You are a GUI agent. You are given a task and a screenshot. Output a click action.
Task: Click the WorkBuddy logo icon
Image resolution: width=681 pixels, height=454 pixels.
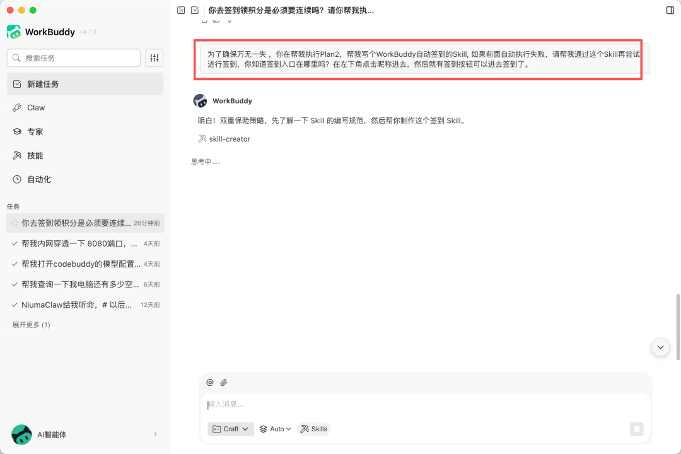(13, 32)
